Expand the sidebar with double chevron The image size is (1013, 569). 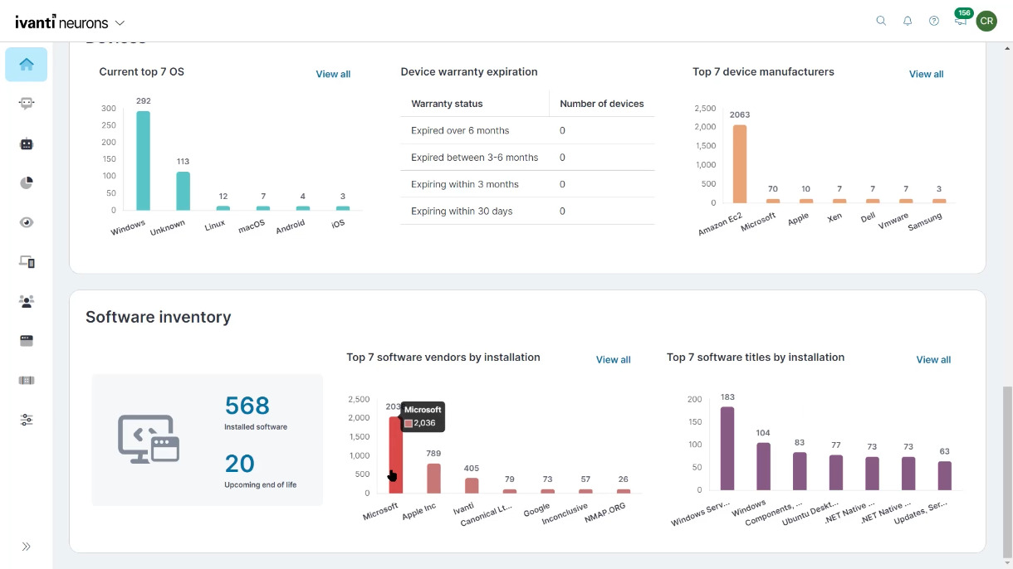pos(27,547)
